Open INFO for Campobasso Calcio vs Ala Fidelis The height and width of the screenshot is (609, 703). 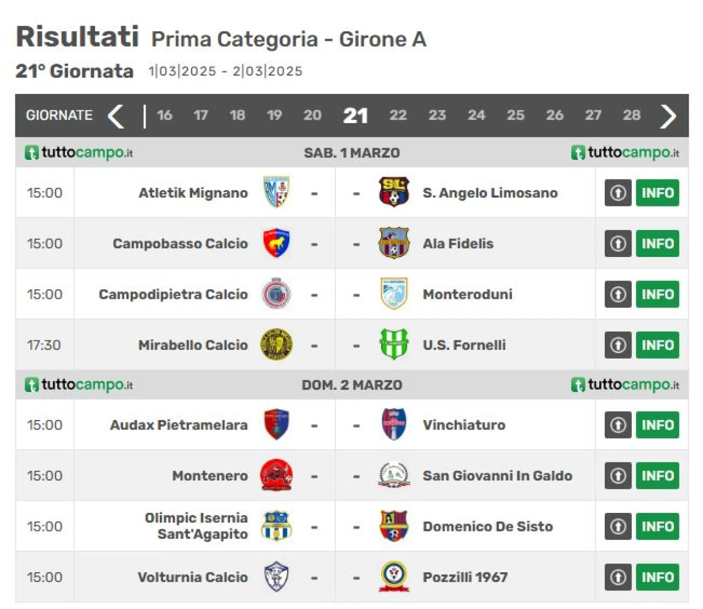(x=657, y=243)
